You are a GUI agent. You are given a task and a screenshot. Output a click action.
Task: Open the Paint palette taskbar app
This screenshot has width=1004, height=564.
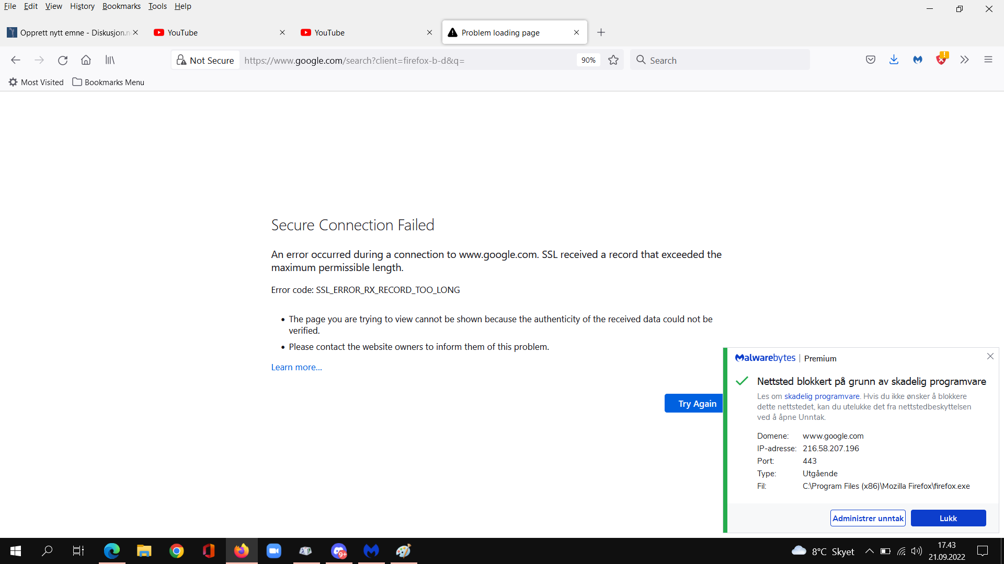(x=404, y=551)
